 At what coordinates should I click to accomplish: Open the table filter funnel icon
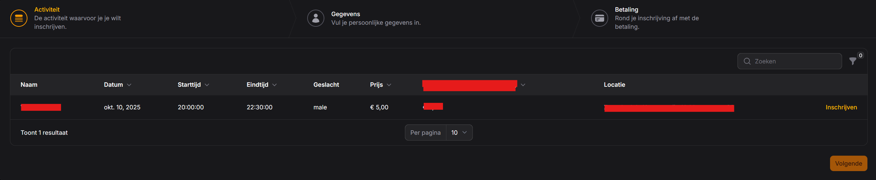tap(853, 61)
